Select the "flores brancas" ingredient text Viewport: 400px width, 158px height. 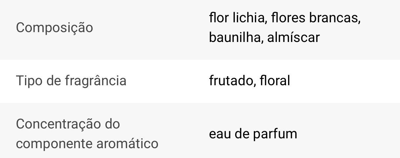pos(315,18)
